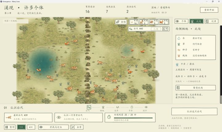Click the 土壤湿润 · 周围可恢复 text

coord(188,70)
